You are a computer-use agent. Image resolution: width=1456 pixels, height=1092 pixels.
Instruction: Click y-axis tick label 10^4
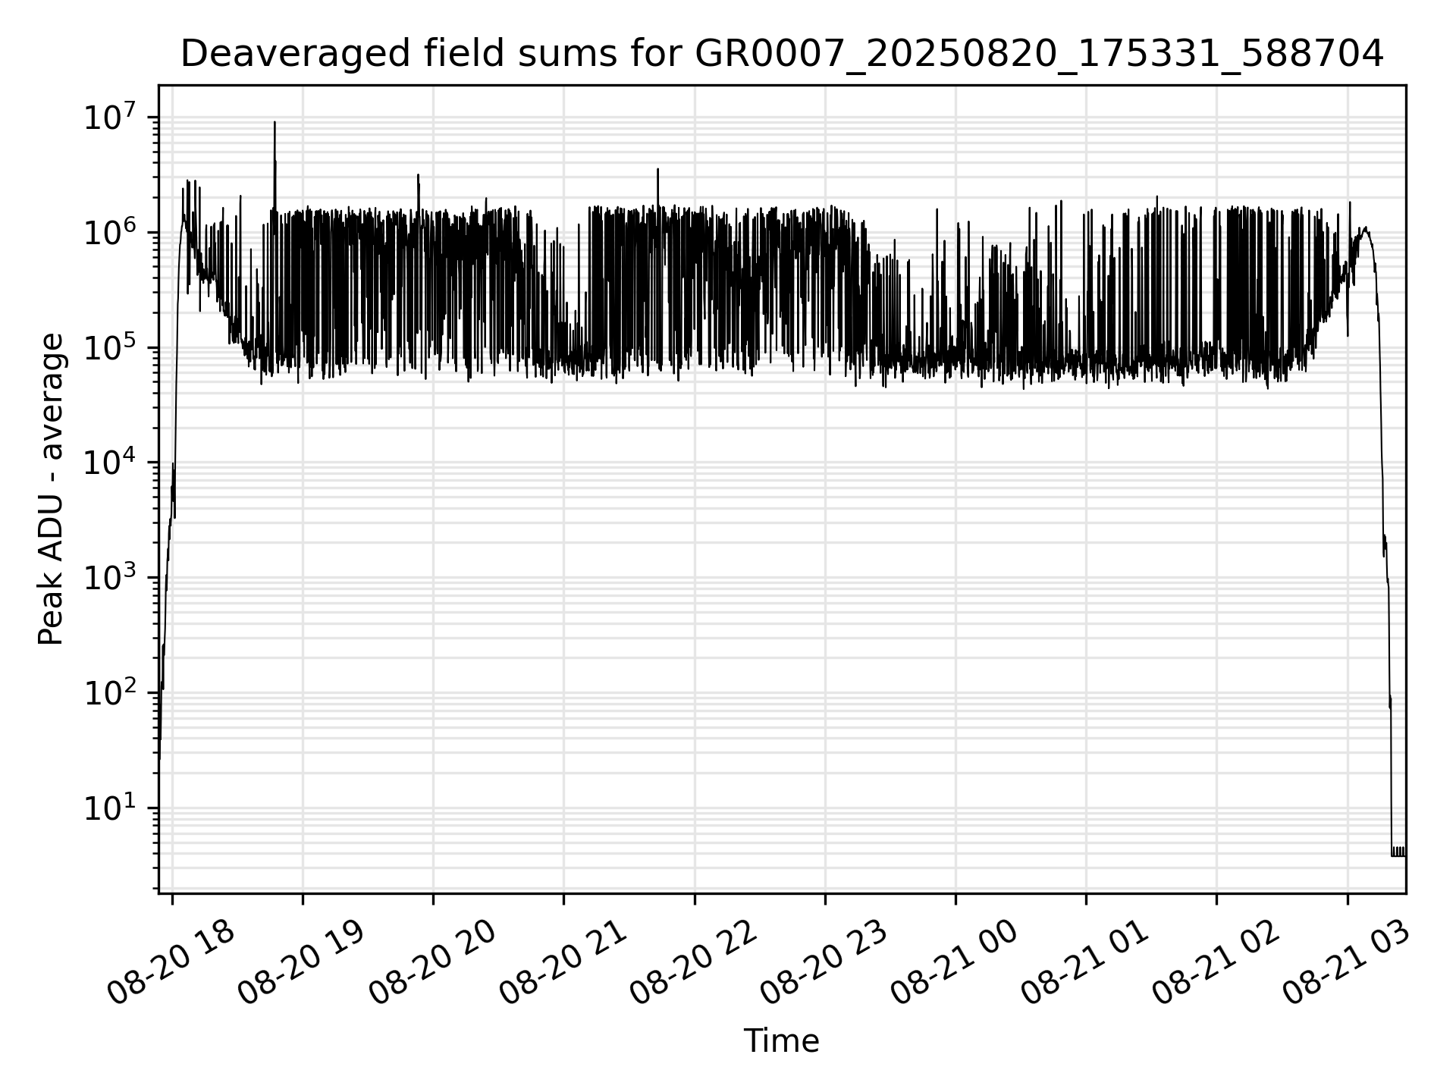pyautogui.click(x=111, y=463)
